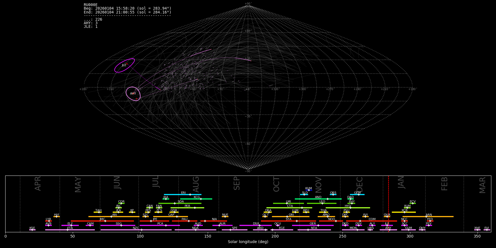Click the ETA shower label
Screen dimensions: 496x248
70,228
